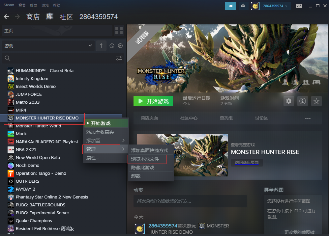Choose 开始游戏 in context menu
329x236 pixels.
tap(106, 123)
